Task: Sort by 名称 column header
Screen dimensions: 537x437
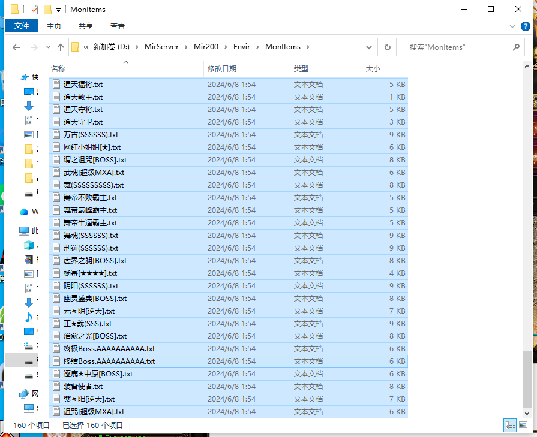Action: tap(127, 68)
